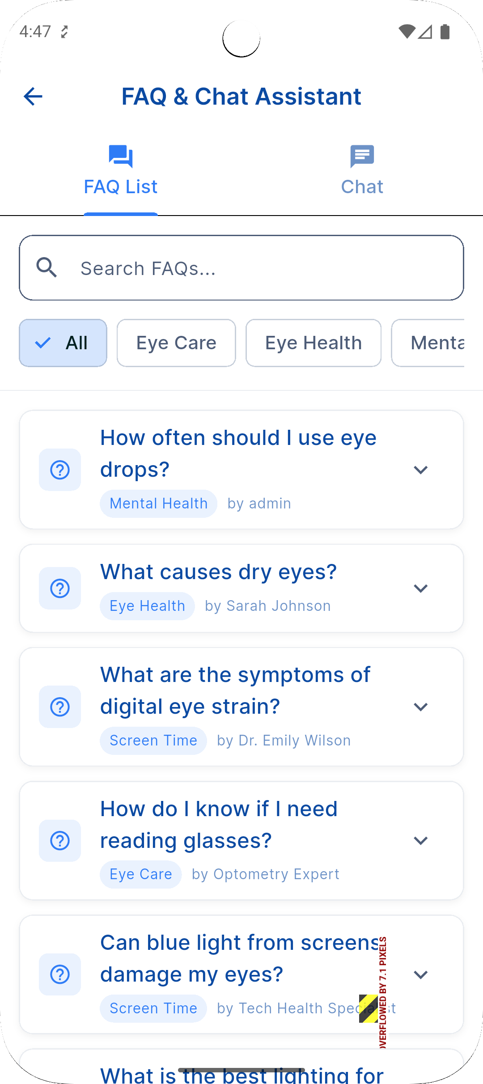
Task: Tap the back arrow icon
Action: [33, 96]
